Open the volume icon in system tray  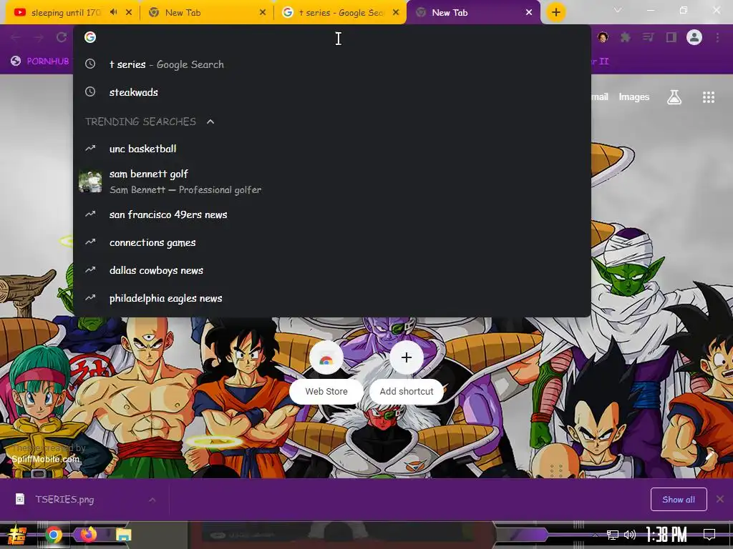630,535
